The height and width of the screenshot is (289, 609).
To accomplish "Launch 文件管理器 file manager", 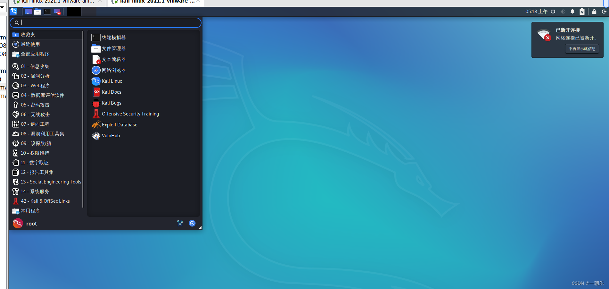I will click(x=144, y=48).
